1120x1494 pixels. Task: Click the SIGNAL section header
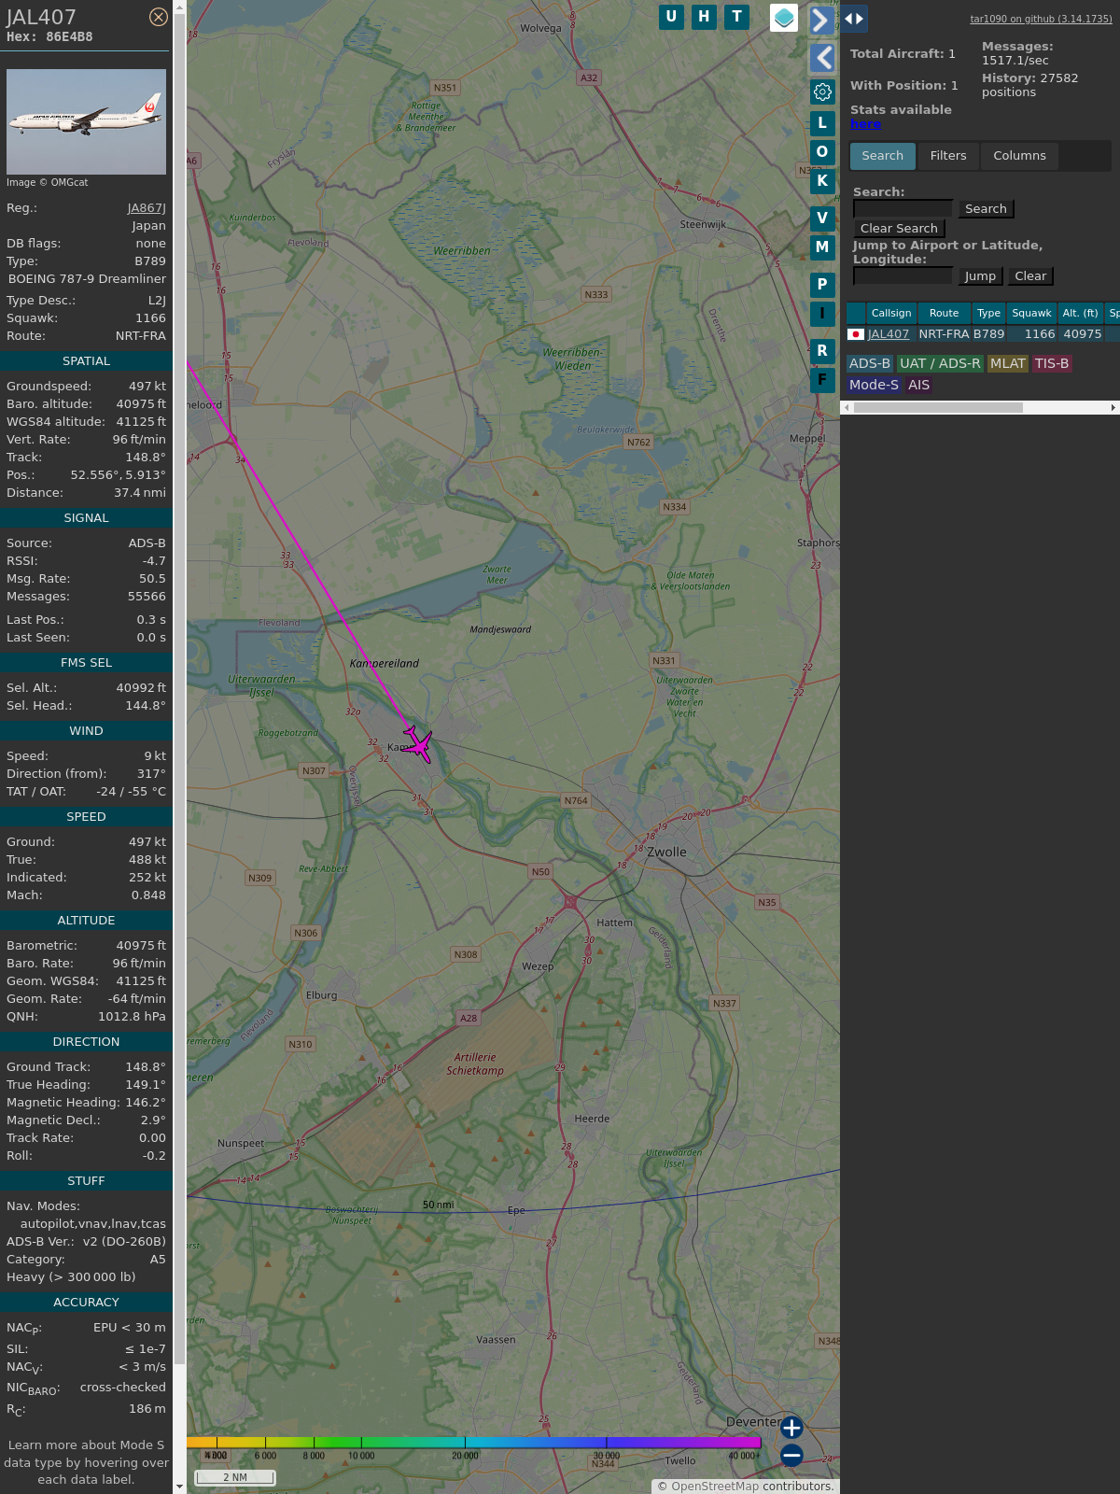[86, 518]
